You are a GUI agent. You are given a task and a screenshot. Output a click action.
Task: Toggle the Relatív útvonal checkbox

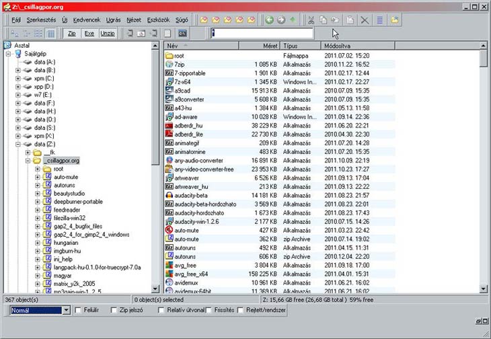161,310
